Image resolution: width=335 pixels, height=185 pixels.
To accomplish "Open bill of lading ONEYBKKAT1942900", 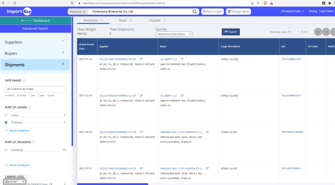I will (292, 132).
